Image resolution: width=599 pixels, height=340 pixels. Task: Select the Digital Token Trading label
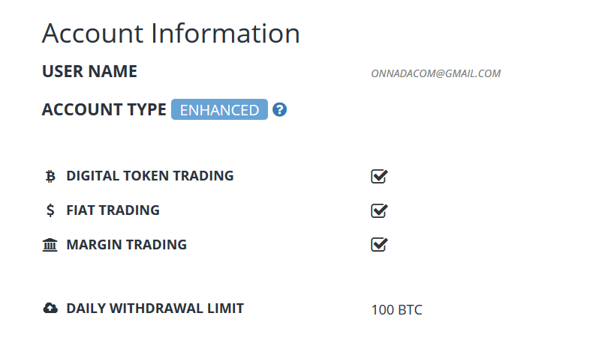150,176
